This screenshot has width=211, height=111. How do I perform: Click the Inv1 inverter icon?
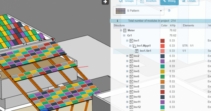click(131, 41)
